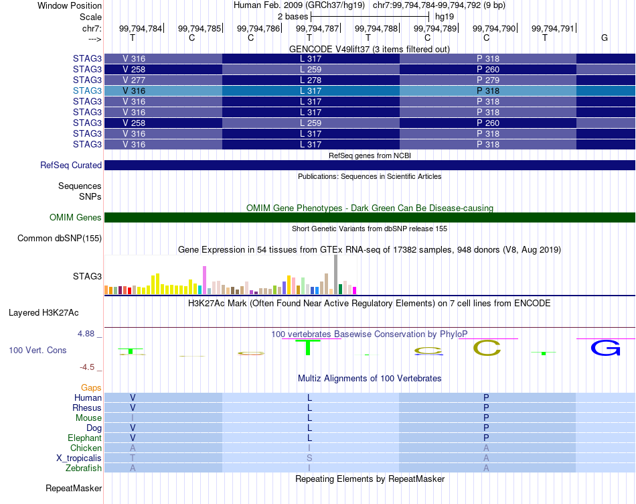Select the Zebrafish alignment row label
The height and width of the screenshot is (504, 636).
click(x=84, y=468)
